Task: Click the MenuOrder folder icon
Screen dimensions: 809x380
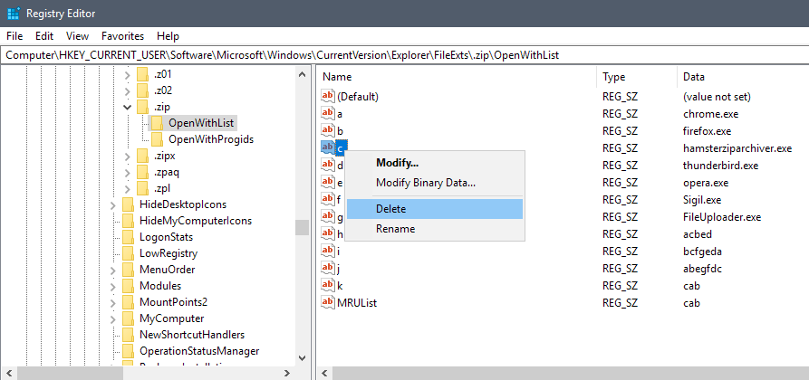Action: click(128, 270)
